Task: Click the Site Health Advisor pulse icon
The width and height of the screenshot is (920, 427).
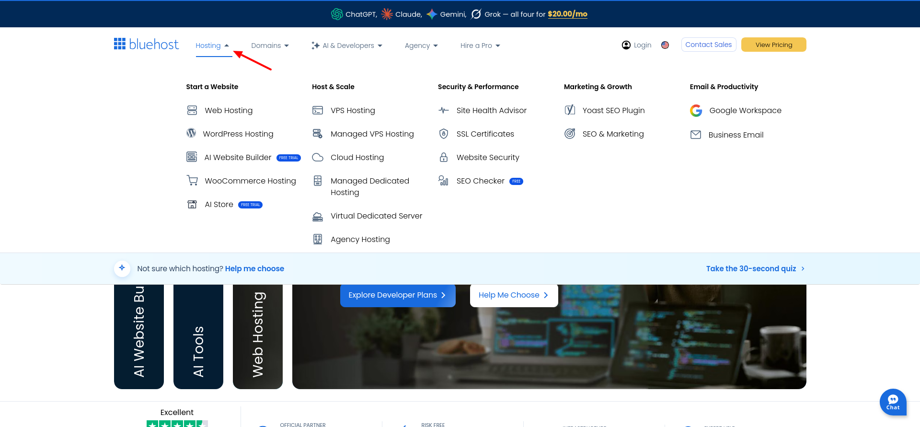Action: click(x=444, y=110)
